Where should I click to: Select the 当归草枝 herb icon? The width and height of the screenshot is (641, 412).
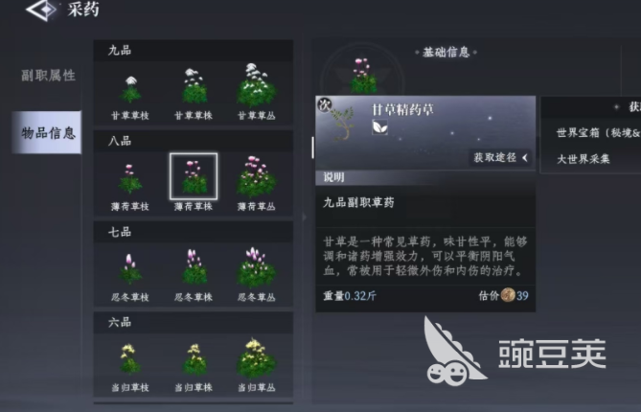click(130, 358)
